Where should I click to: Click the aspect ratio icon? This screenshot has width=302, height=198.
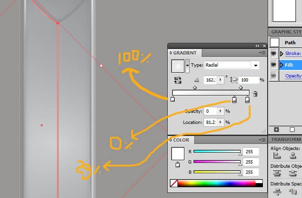pyautogui.click(x=234, y=80)
